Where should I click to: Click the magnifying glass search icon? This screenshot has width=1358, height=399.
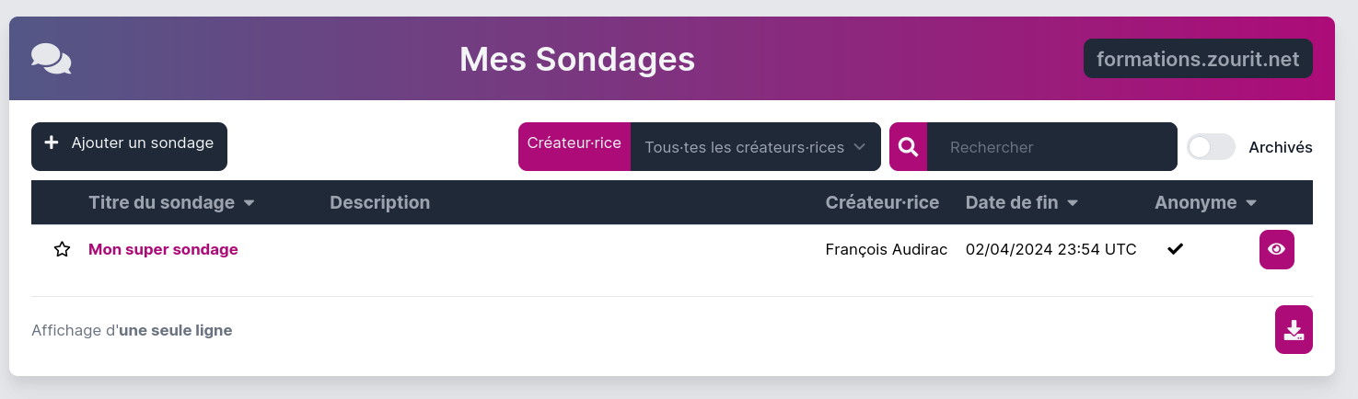tap(908, 147)
